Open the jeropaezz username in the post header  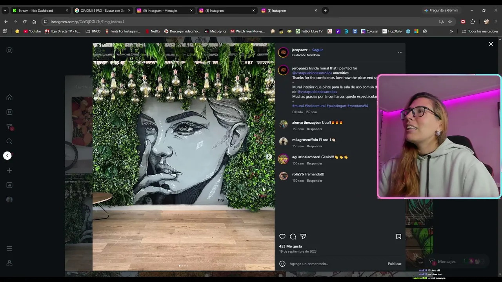click(x=300, y=50)
